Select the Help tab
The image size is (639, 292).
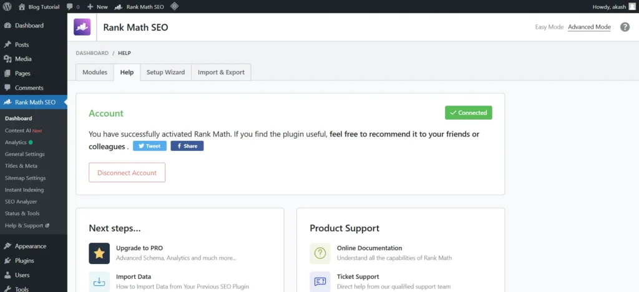coord(127,72)
